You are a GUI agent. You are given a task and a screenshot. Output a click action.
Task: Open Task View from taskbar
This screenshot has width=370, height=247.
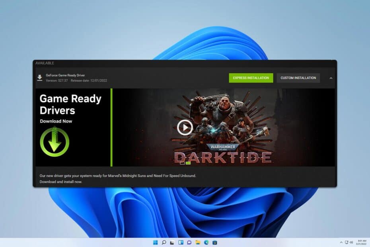click(x=172, y=243)
